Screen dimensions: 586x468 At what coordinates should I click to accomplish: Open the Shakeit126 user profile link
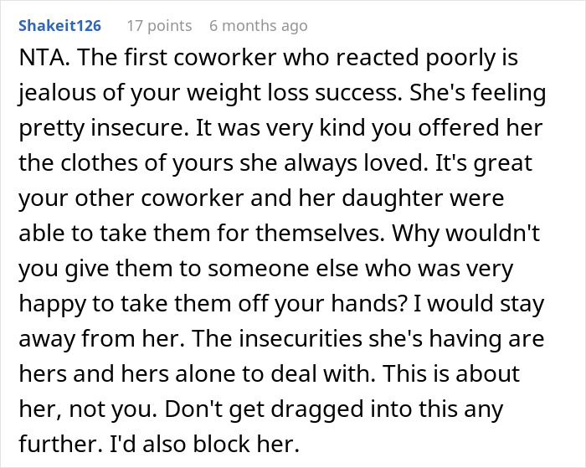point(59,26)
